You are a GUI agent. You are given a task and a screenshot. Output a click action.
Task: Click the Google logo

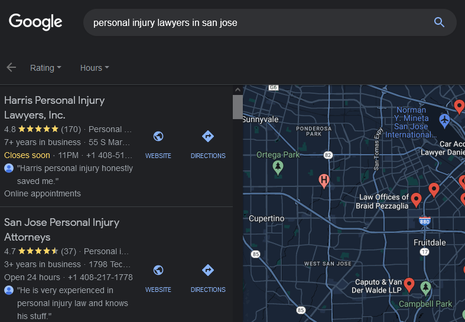35,22
